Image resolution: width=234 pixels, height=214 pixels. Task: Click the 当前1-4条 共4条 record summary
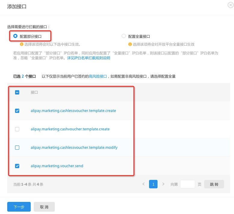[x=28, y=184]
